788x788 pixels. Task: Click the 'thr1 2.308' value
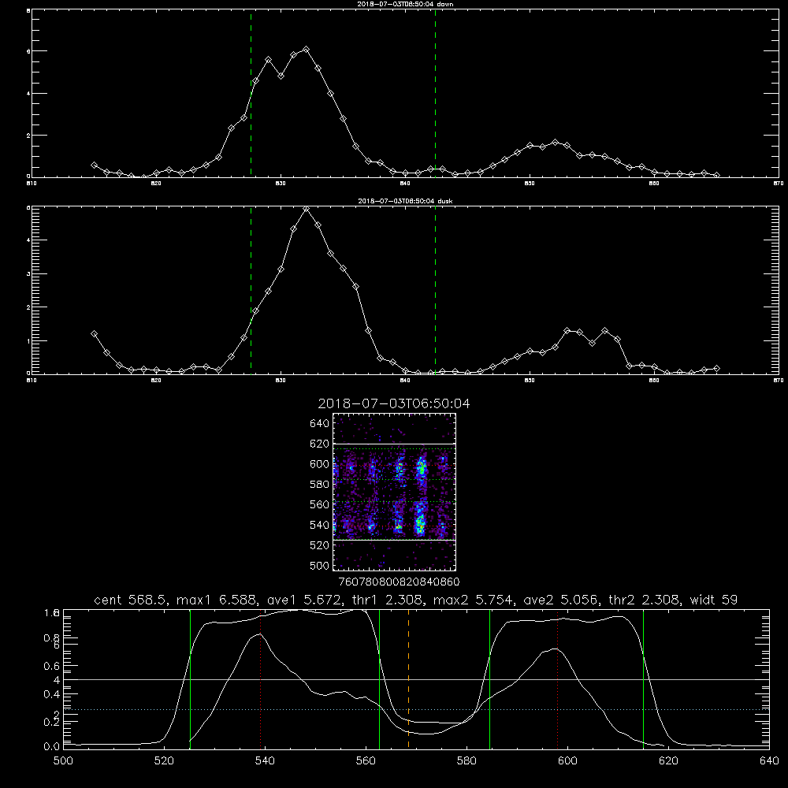(x=388, y=600)
